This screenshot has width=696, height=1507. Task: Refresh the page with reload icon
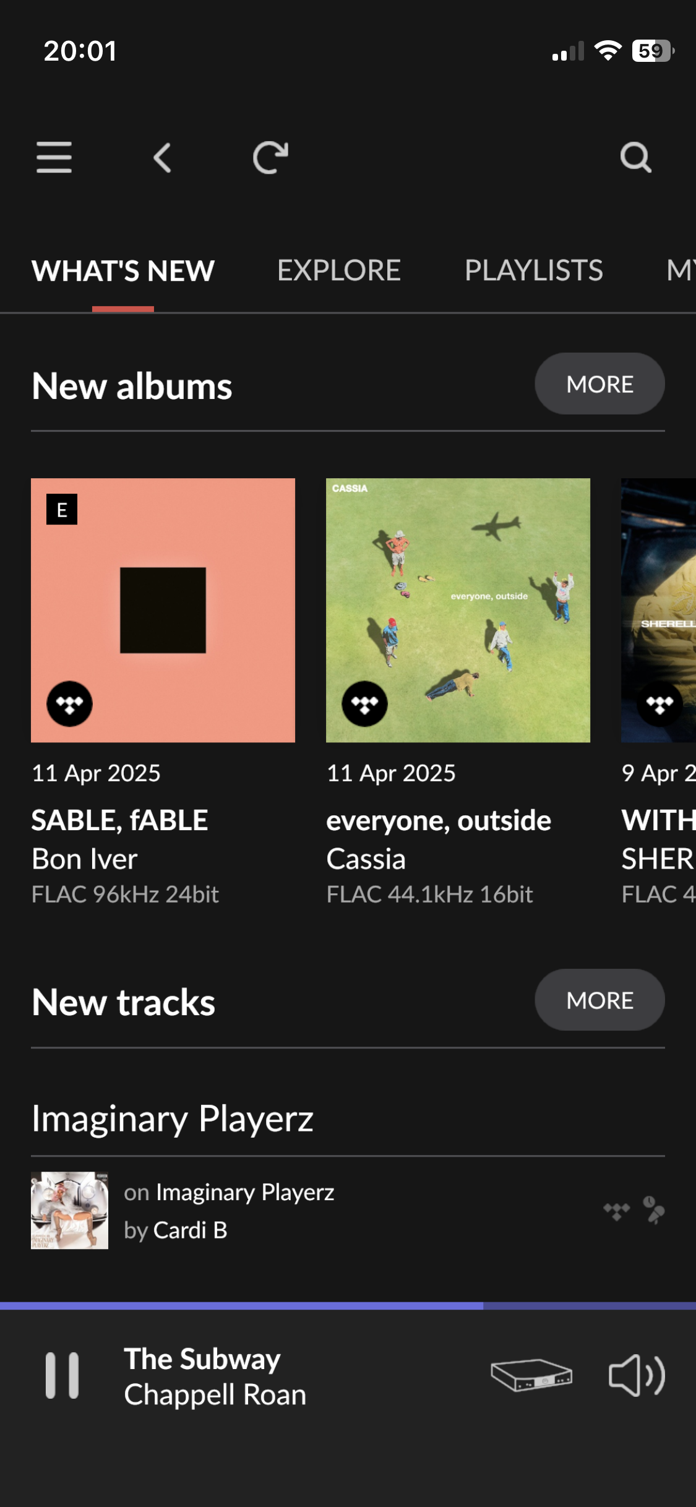click(270, 158)
